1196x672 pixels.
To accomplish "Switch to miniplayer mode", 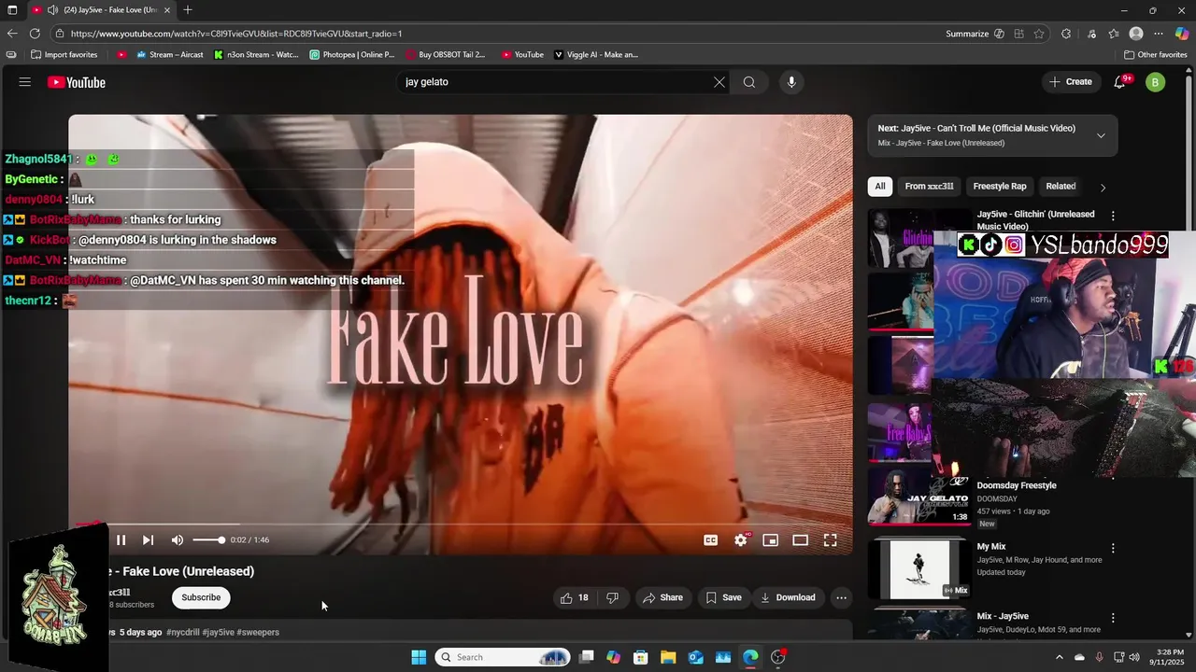I will (771, 540).
